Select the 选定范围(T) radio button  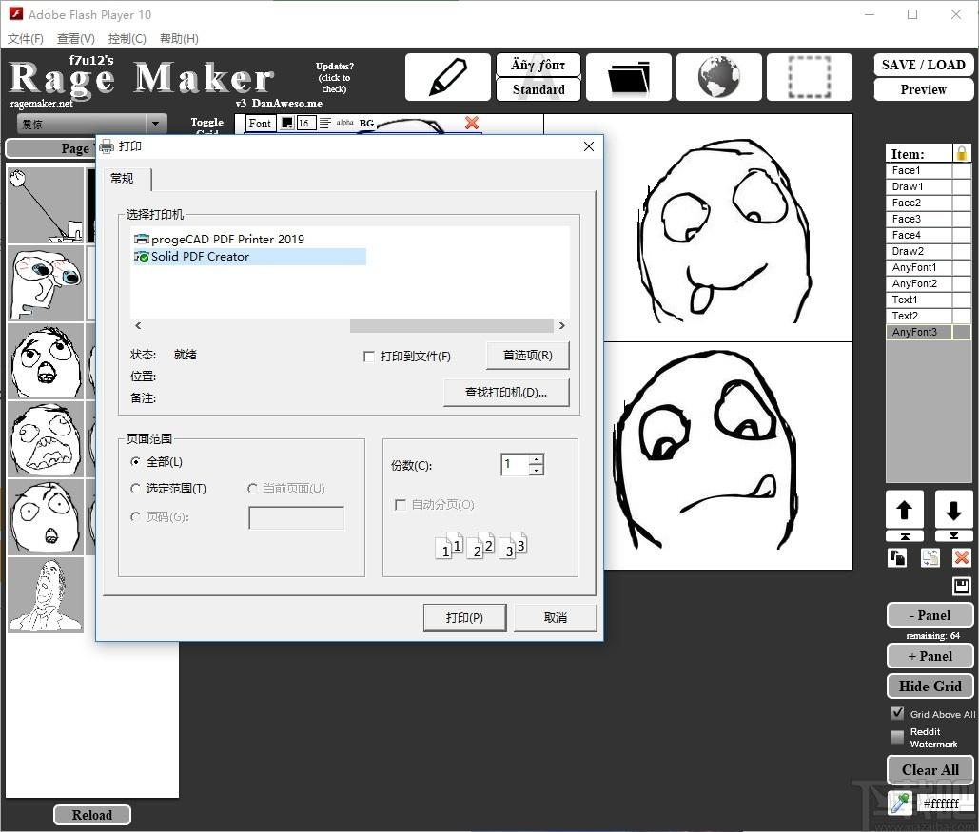click(x=135, y=488)
